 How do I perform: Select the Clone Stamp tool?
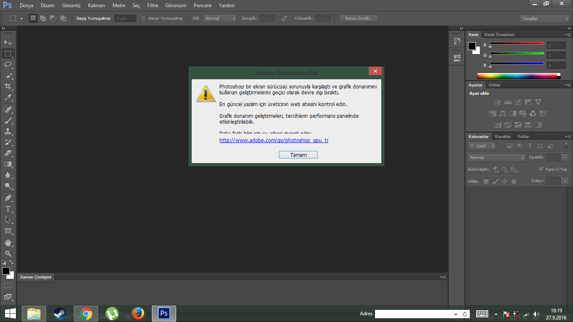pyautogui.click(x=8, y=131)
